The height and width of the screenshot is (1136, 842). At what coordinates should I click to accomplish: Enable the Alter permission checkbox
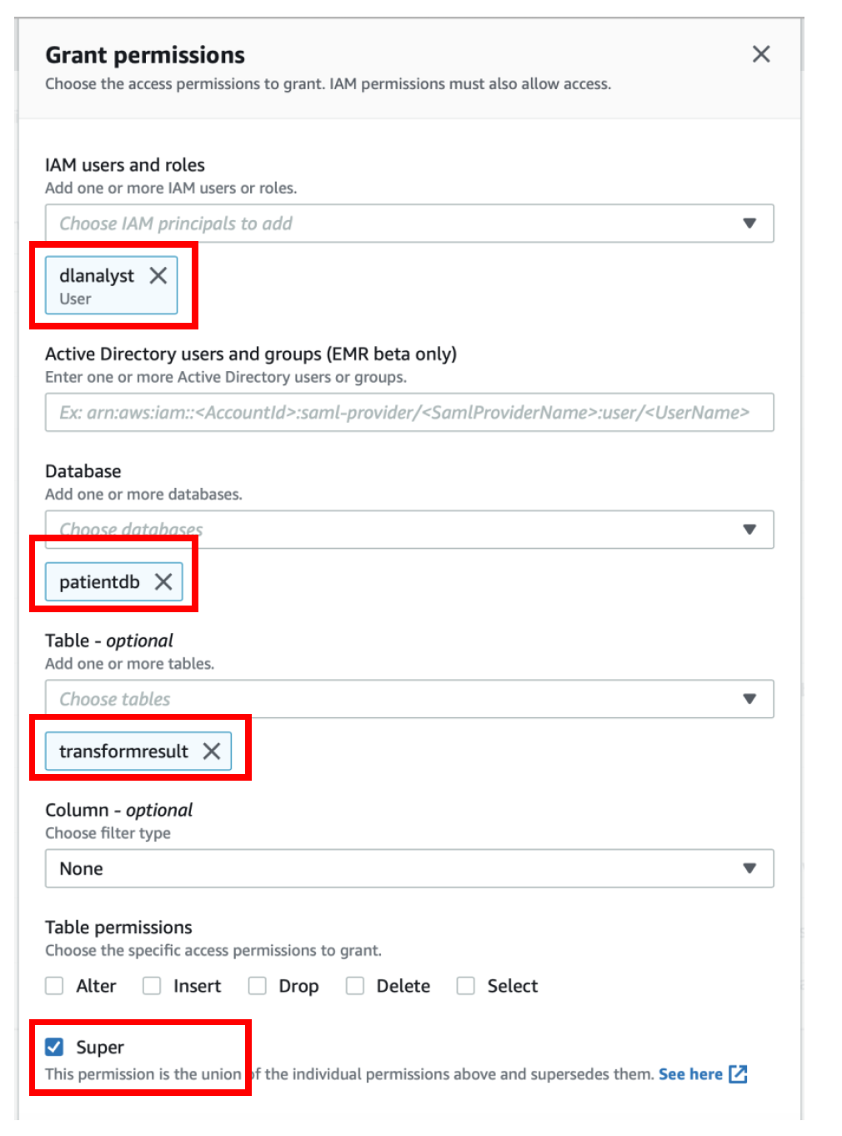[x=54, y=986]
